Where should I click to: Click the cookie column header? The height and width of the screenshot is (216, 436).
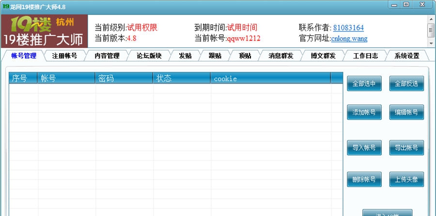[270, 78]
